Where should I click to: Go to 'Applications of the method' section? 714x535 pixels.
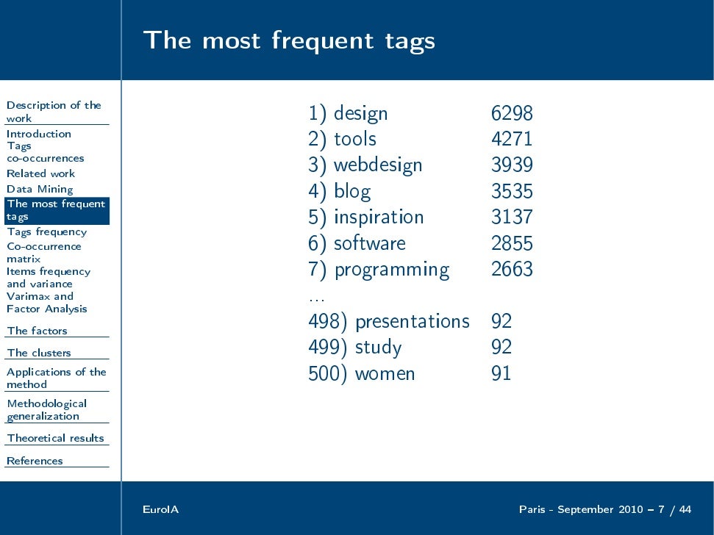pyautogui.click(x=56, y=378)
